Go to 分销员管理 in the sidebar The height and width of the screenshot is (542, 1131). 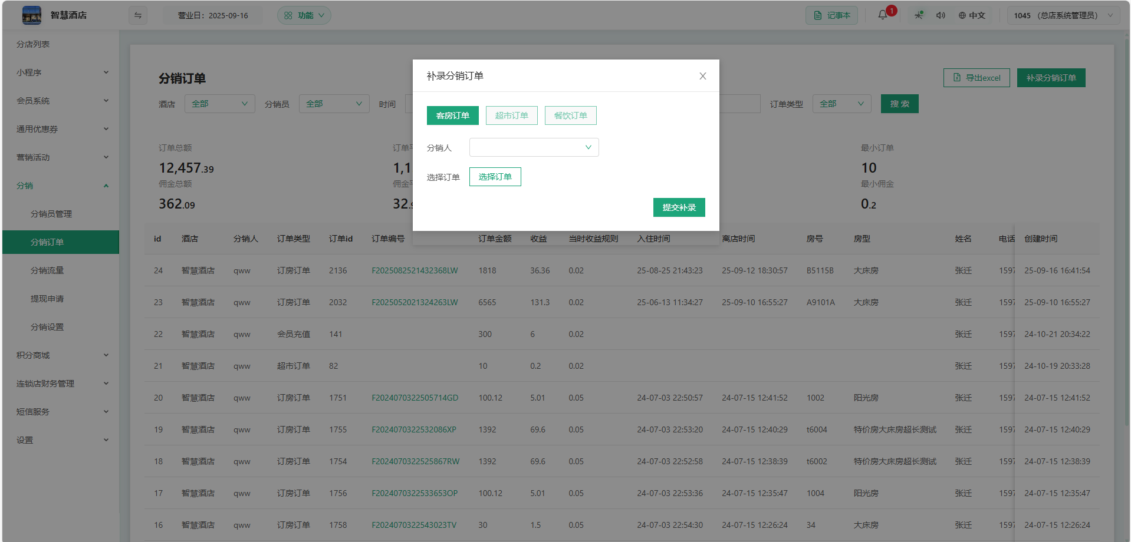tap(51, 214)
